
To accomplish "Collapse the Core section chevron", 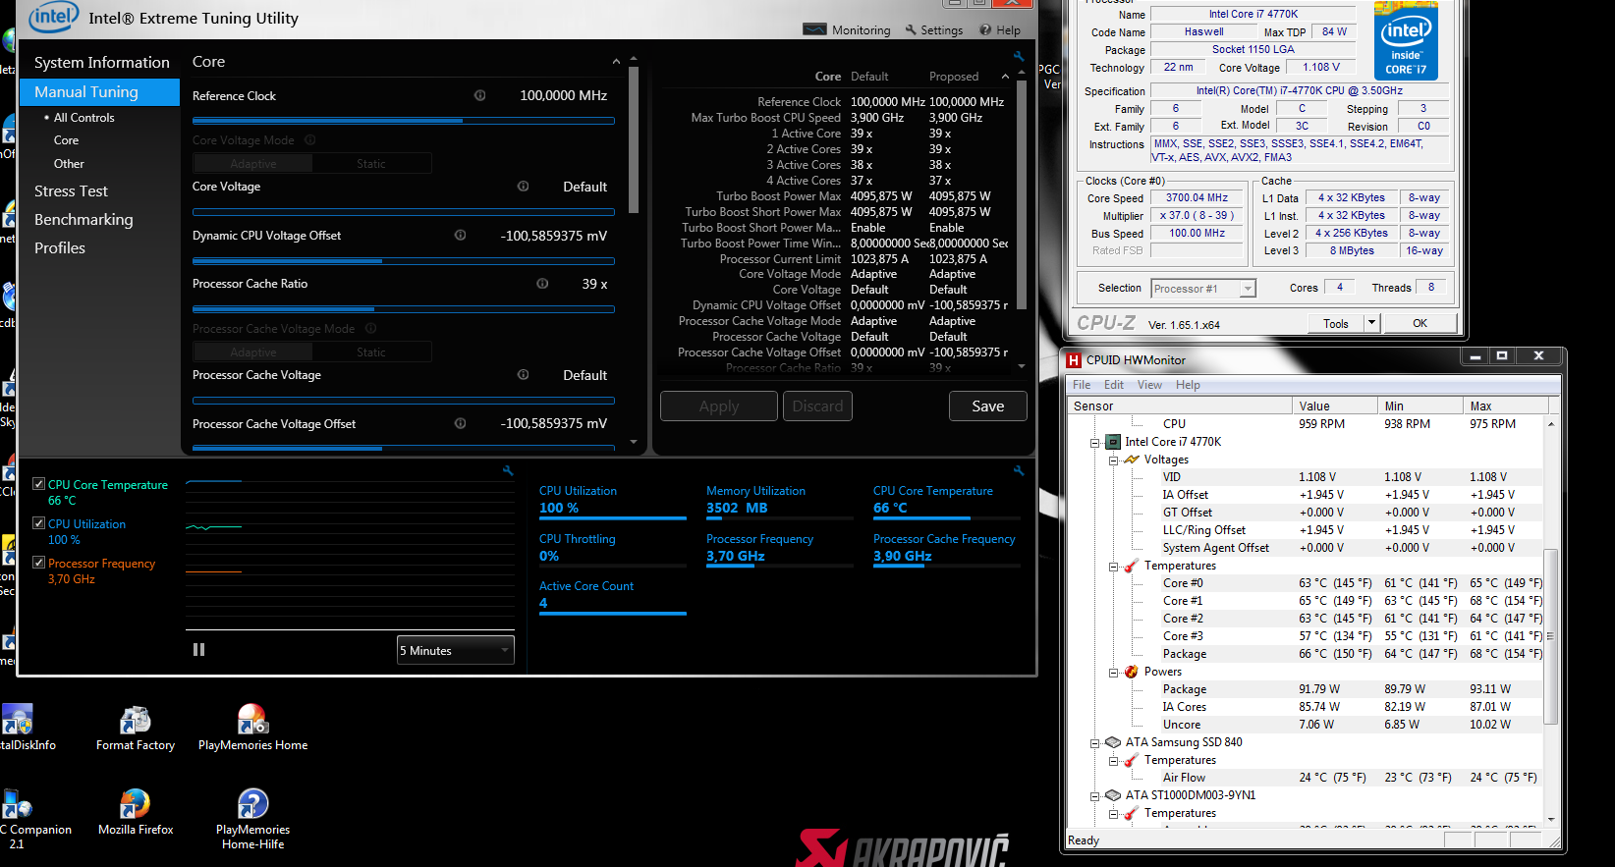I will pos(616,62).
